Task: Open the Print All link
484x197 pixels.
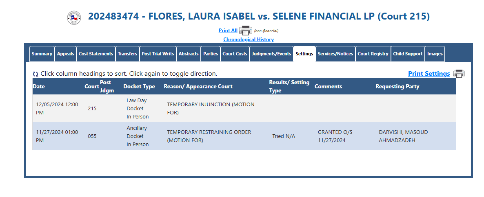Action: (x=228, y=31)
